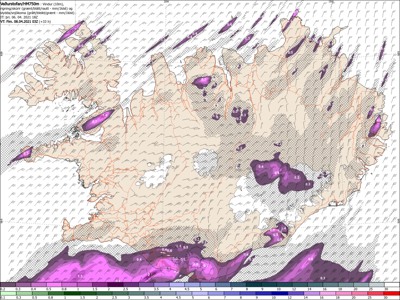
Task: Pick the 25 light grey snow legend swatch
Action: point(377,285)
